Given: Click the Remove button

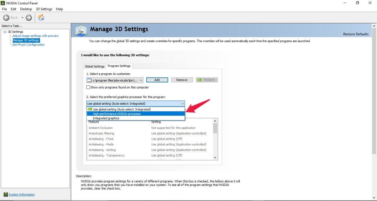Looking at the screenshot, I should [x=182, y=80].
